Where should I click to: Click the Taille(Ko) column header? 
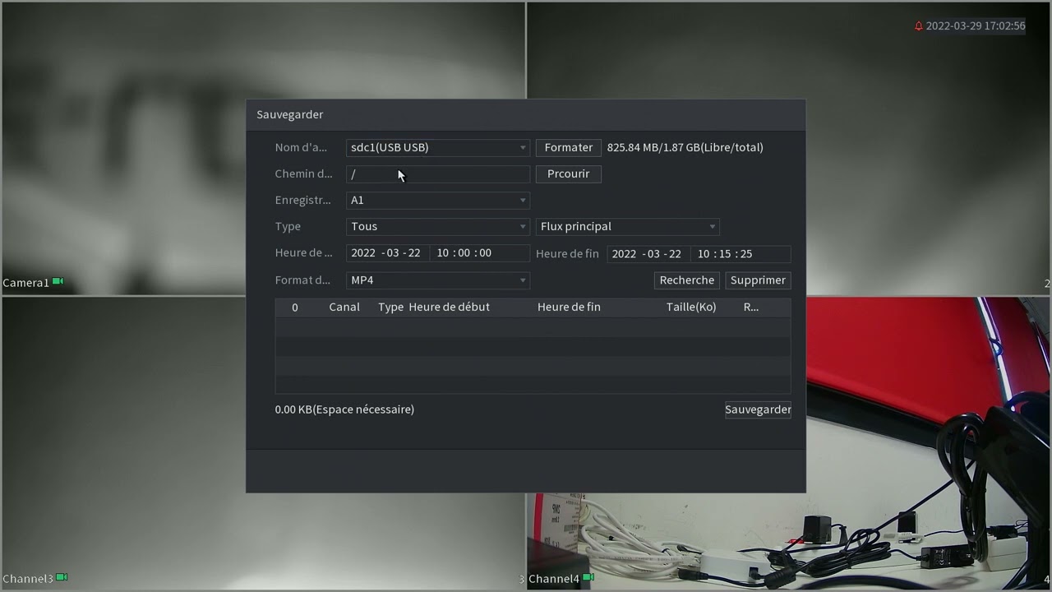point(691,307)
